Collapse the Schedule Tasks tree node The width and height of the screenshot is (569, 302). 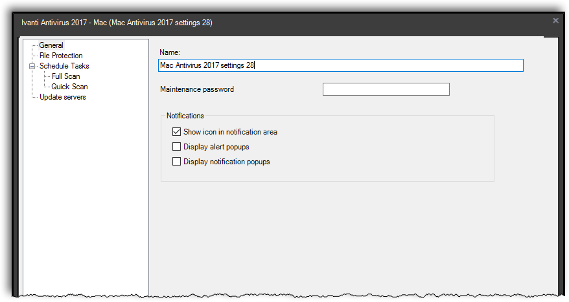(31, 66)
